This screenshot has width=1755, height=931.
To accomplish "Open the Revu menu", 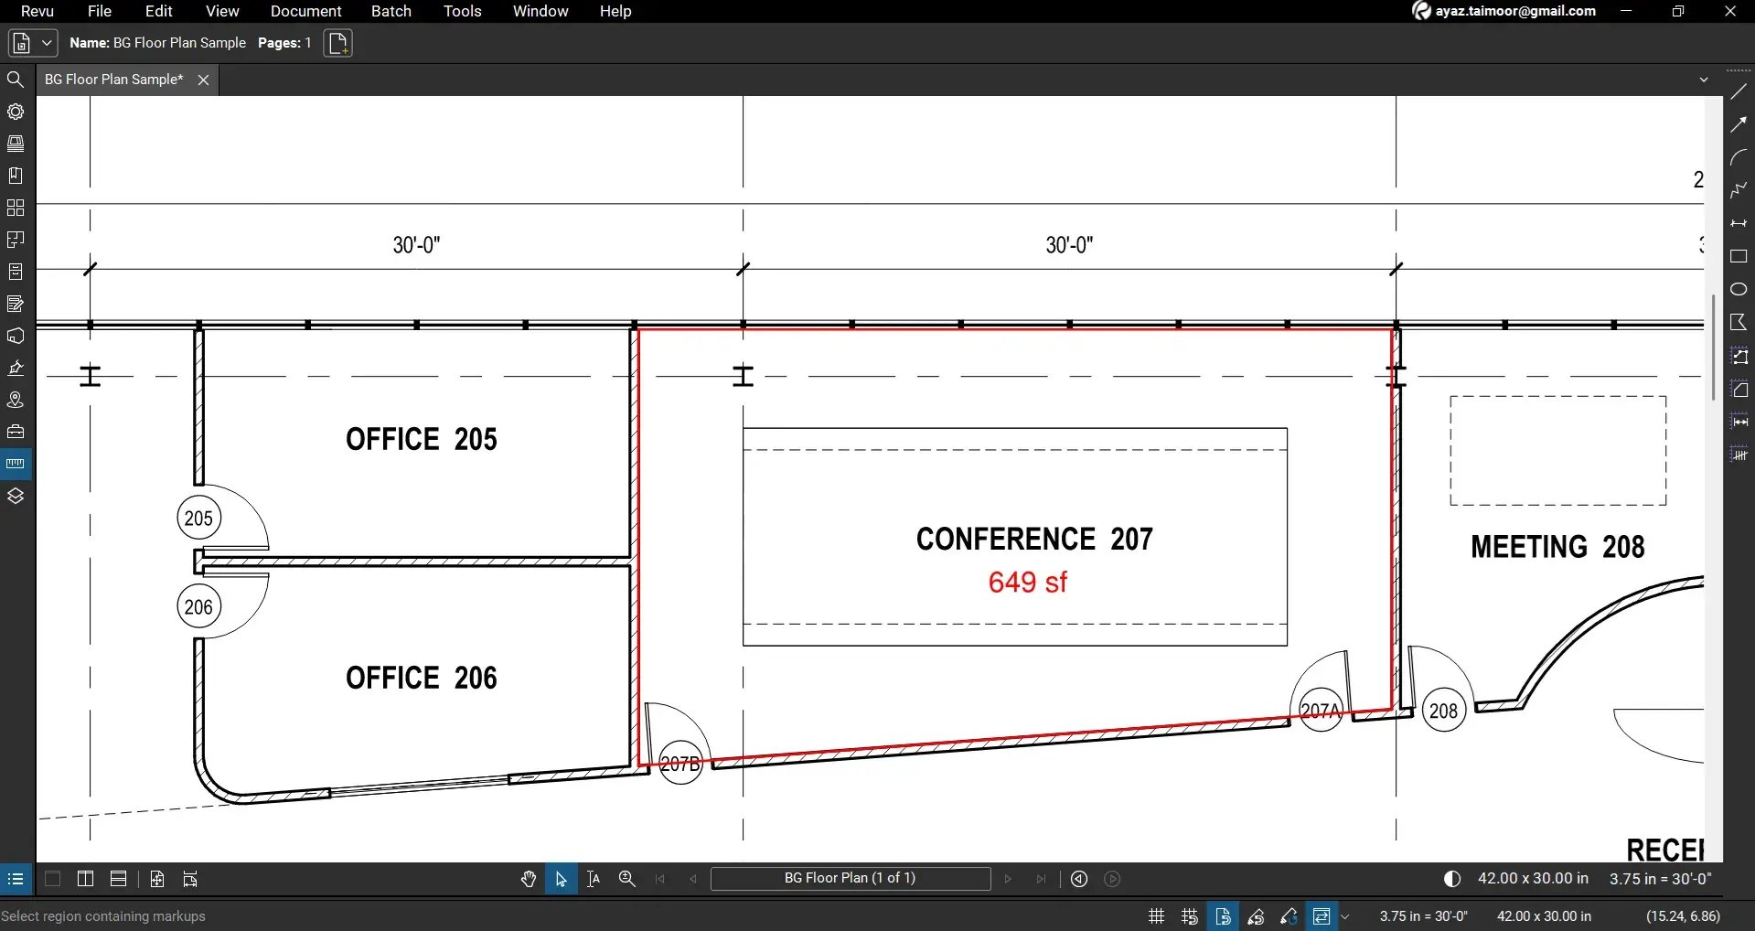I will pos(37,11).
